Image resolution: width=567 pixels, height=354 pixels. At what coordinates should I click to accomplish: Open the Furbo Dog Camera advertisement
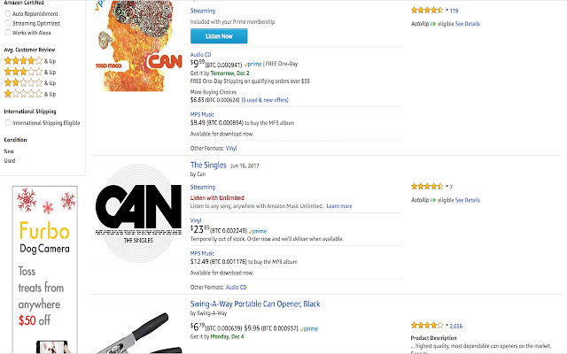coord(45,269)
